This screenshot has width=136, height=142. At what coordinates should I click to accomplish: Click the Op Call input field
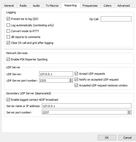pyautogui.click(x=116, y=19)
